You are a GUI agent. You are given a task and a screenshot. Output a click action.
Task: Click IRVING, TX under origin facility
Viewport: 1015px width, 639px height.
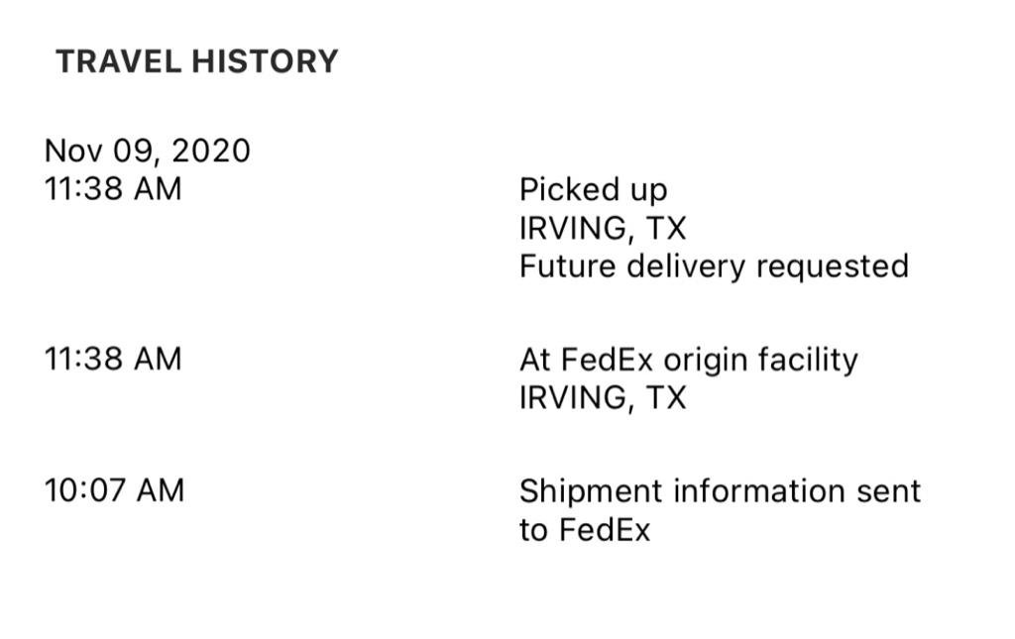(603, 397)
